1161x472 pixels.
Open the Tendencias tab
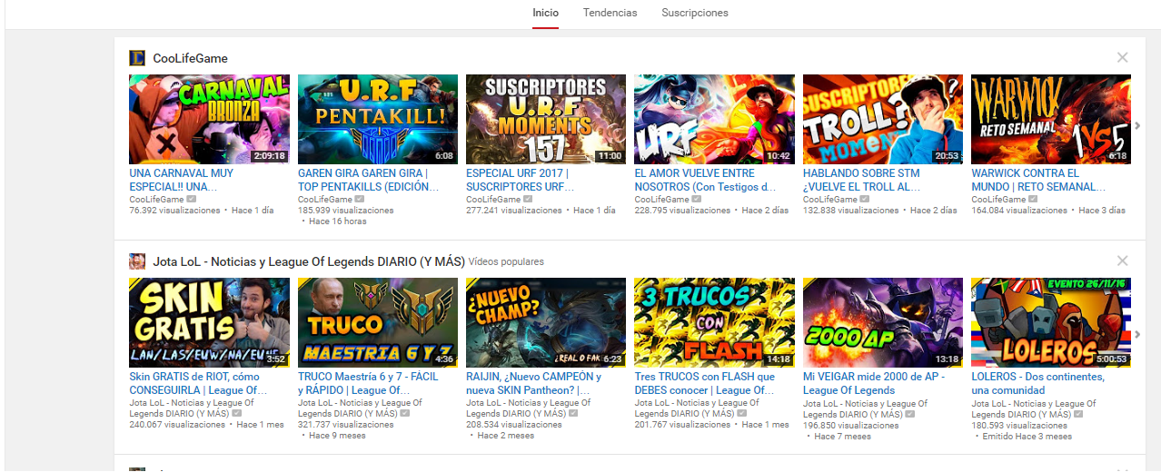coord(610,13)
